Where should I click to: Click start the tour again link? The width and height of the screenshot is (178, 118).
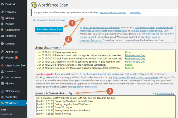[x=145, y=28]
